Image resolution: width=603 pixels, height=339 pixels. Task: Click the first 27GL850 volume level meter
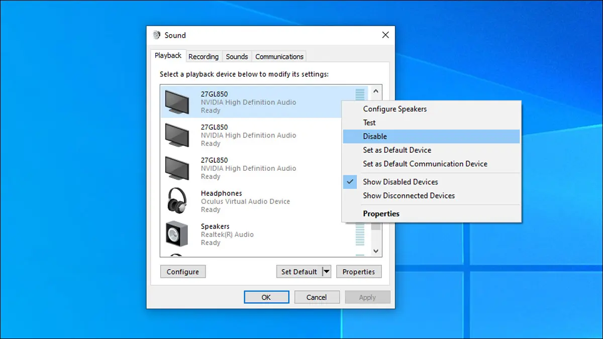coord(360,94)
